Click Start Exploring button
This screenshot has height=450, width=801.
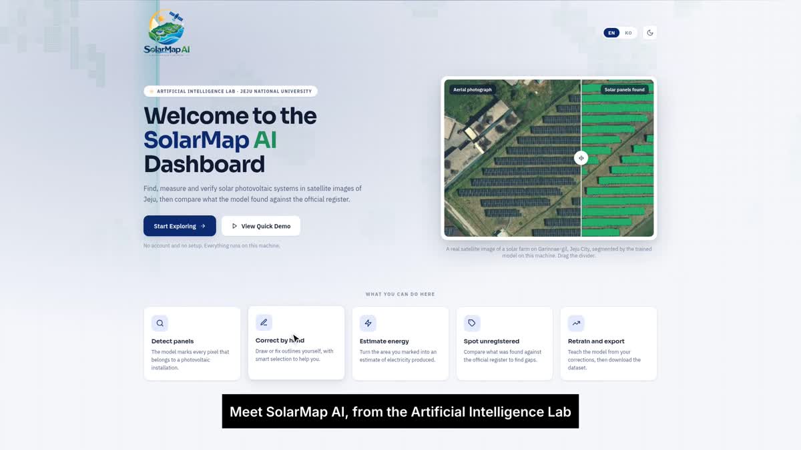180,226
